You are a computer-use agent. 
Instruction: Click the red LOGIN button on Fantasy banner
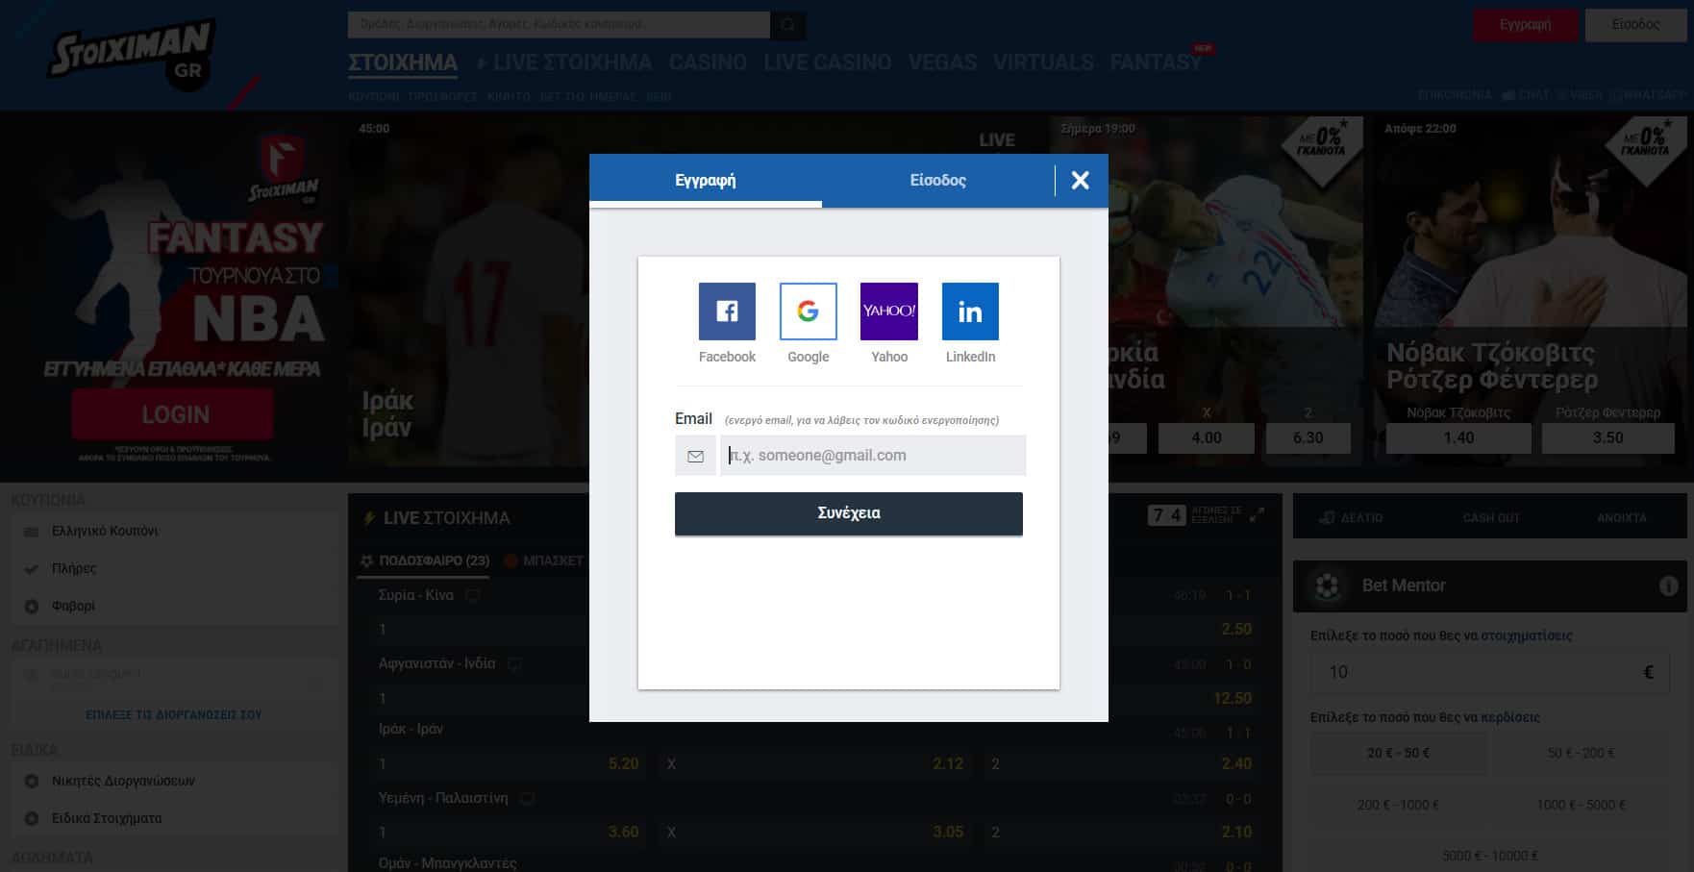(175, 415)
